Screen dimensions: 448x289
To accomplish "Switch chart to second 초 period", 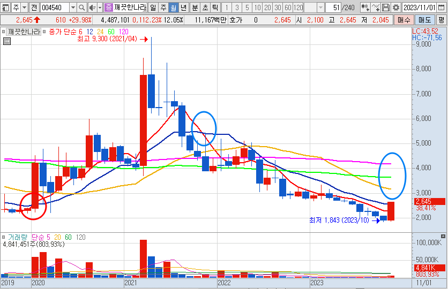I will 205,7.
